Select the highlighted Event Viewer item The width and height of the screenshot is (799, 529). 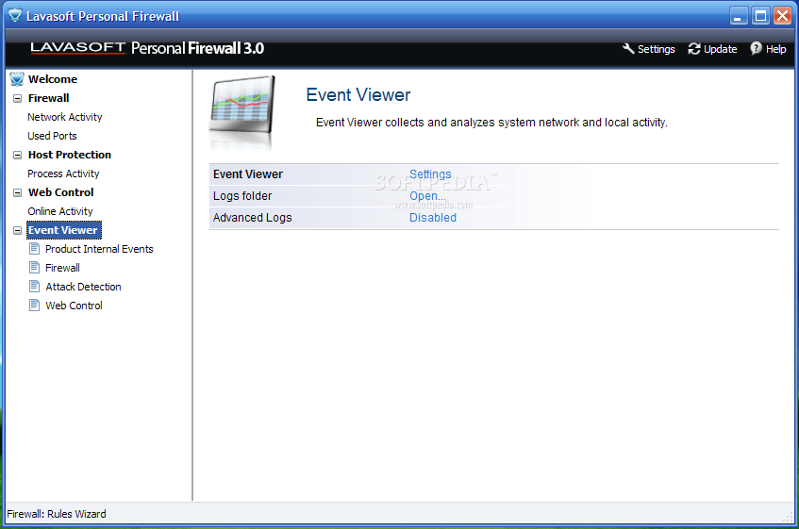pyautogui.click(x=64, y=230)
